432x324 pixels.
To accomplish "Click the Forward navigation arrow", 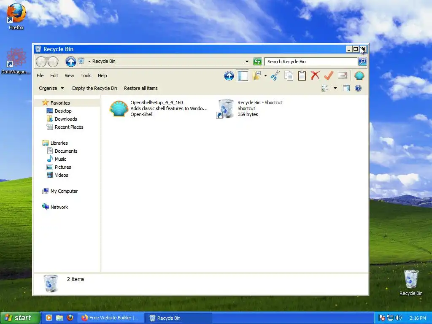I will point(53,62).
